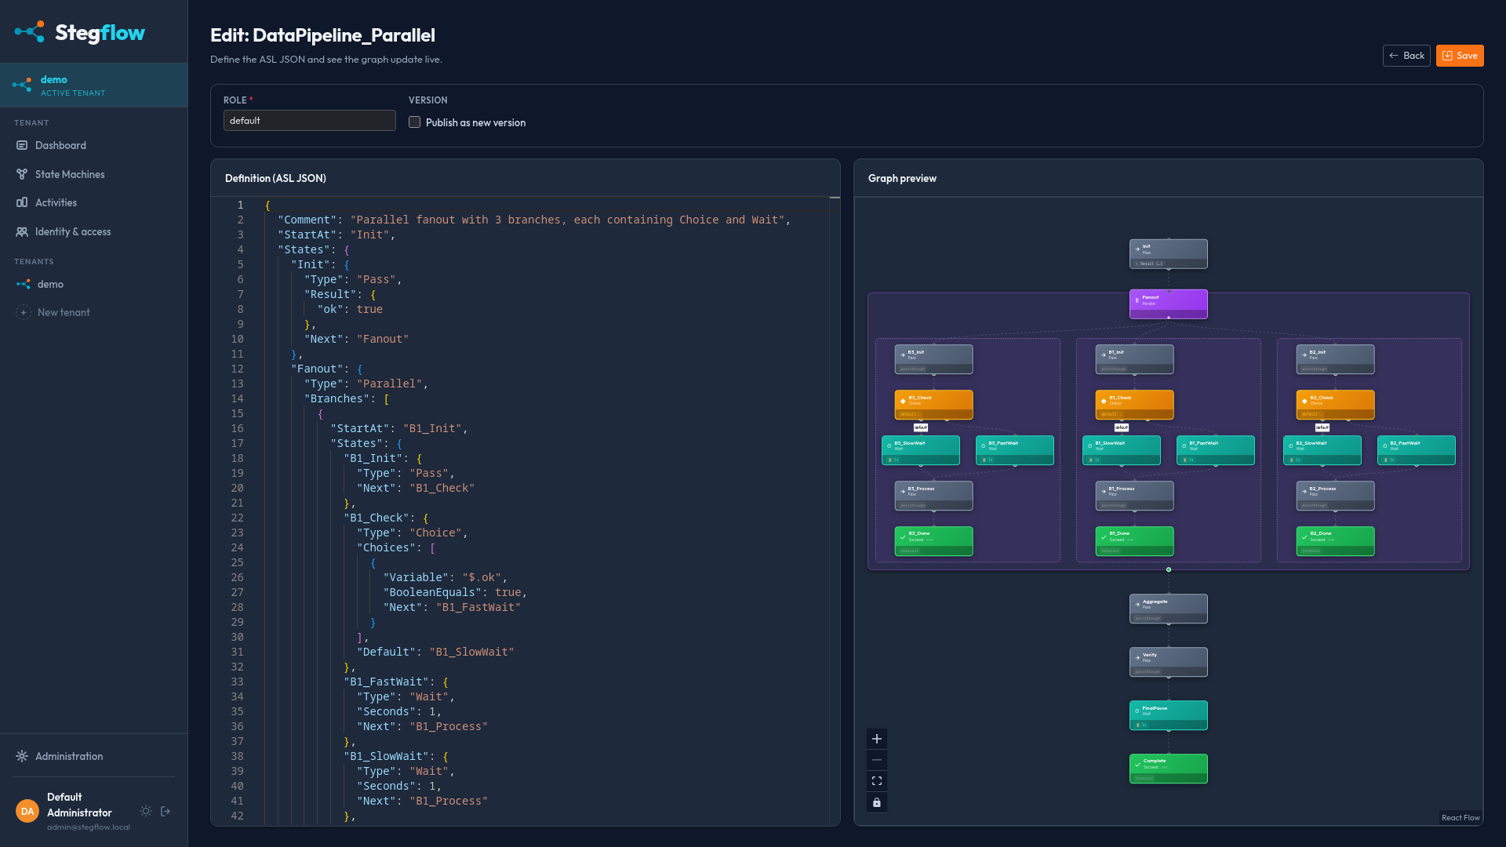Click the DA user avatar
1506x847 pixels.
point(27,811)
